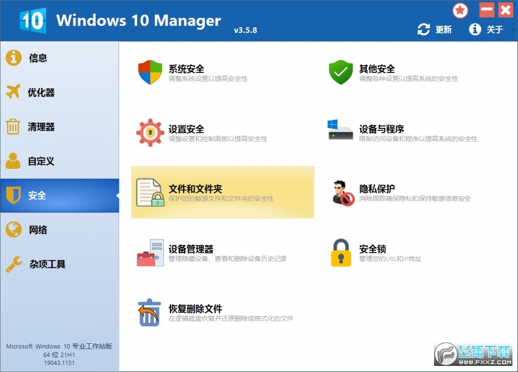Viewport: 518px width, 372px height.
Task: Click description 管理您的URL和IP地址
Action: click(390, 258)
